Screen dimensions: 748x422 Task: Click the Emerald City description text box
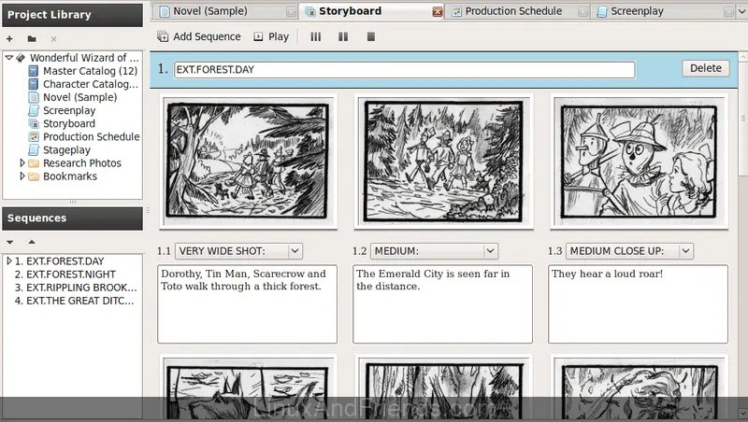pyautogui.click(x=442, y=303)
